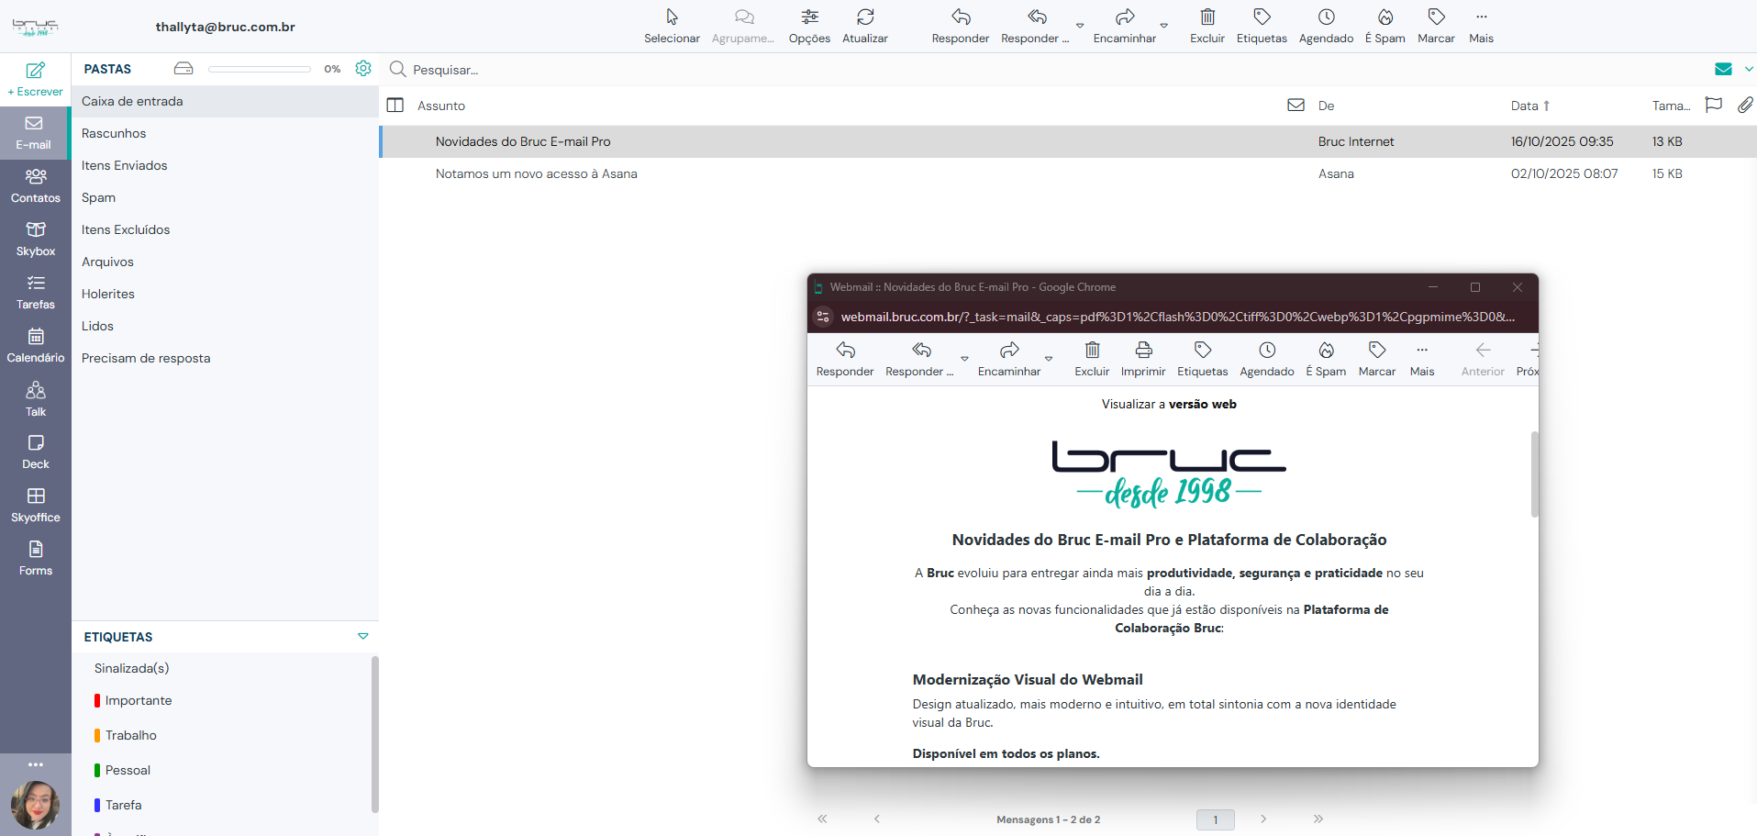The width and height of the screenshot is (1757, 836).
Task: Click the Escrever compose icon
Action: click(x=35, y=71)
